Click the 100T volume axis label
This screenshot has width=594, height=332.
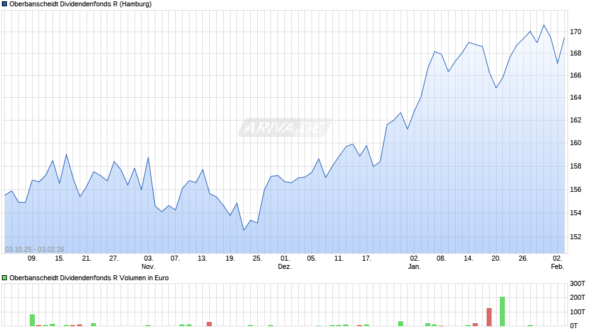pyautogui.click(x=578, y=312)
